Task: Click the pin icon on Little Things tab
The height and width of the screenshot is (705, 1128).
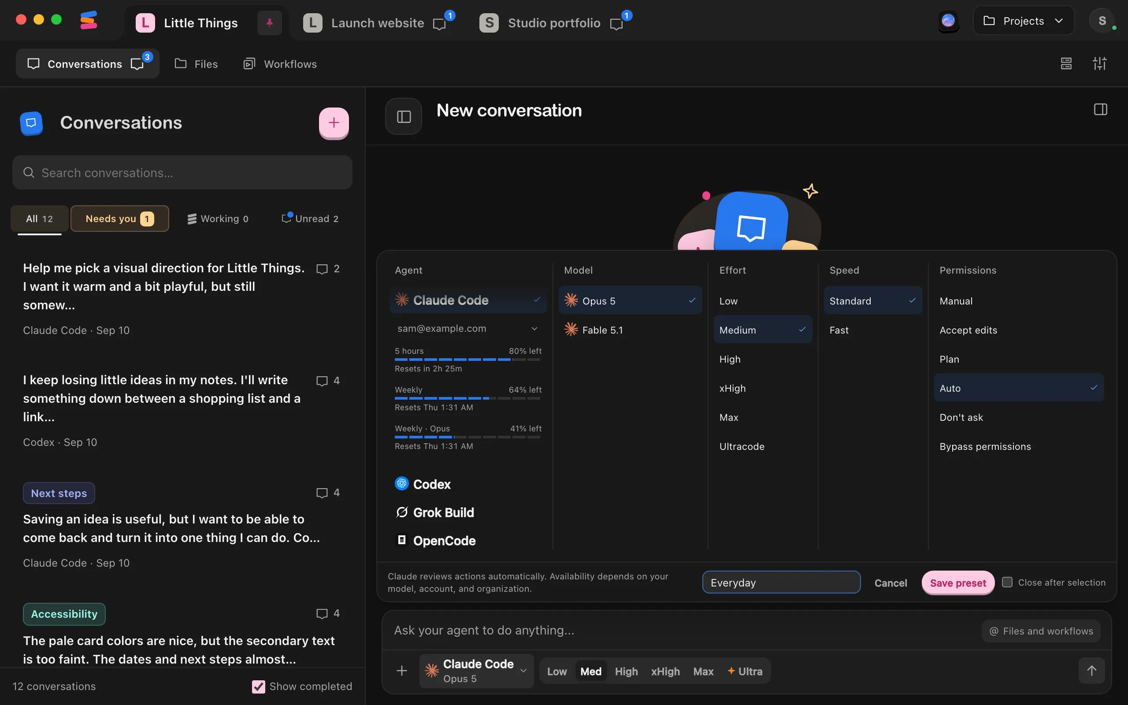Action: (x=269, y=22)
